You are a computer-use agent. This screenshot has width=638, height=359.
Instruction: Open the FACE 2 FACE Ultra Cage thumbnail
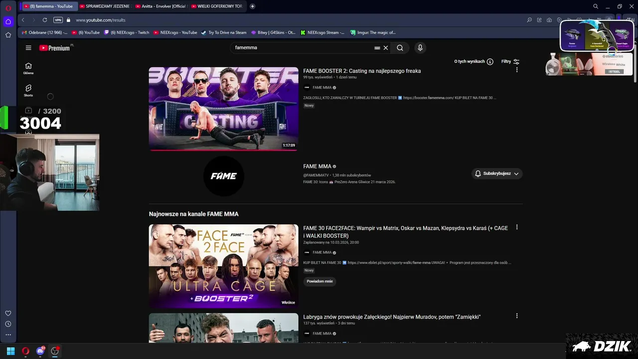[223, 266]
